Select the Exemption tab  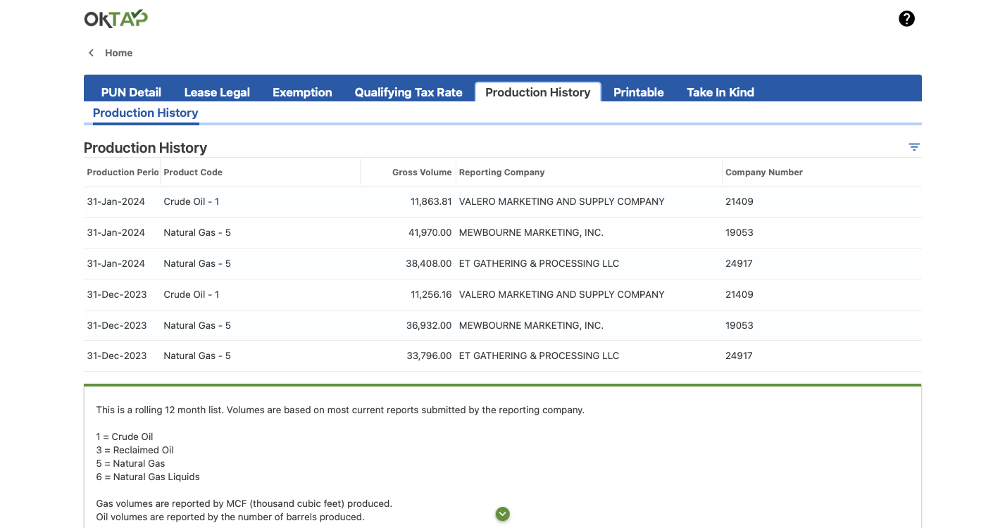tap(302, 92)
